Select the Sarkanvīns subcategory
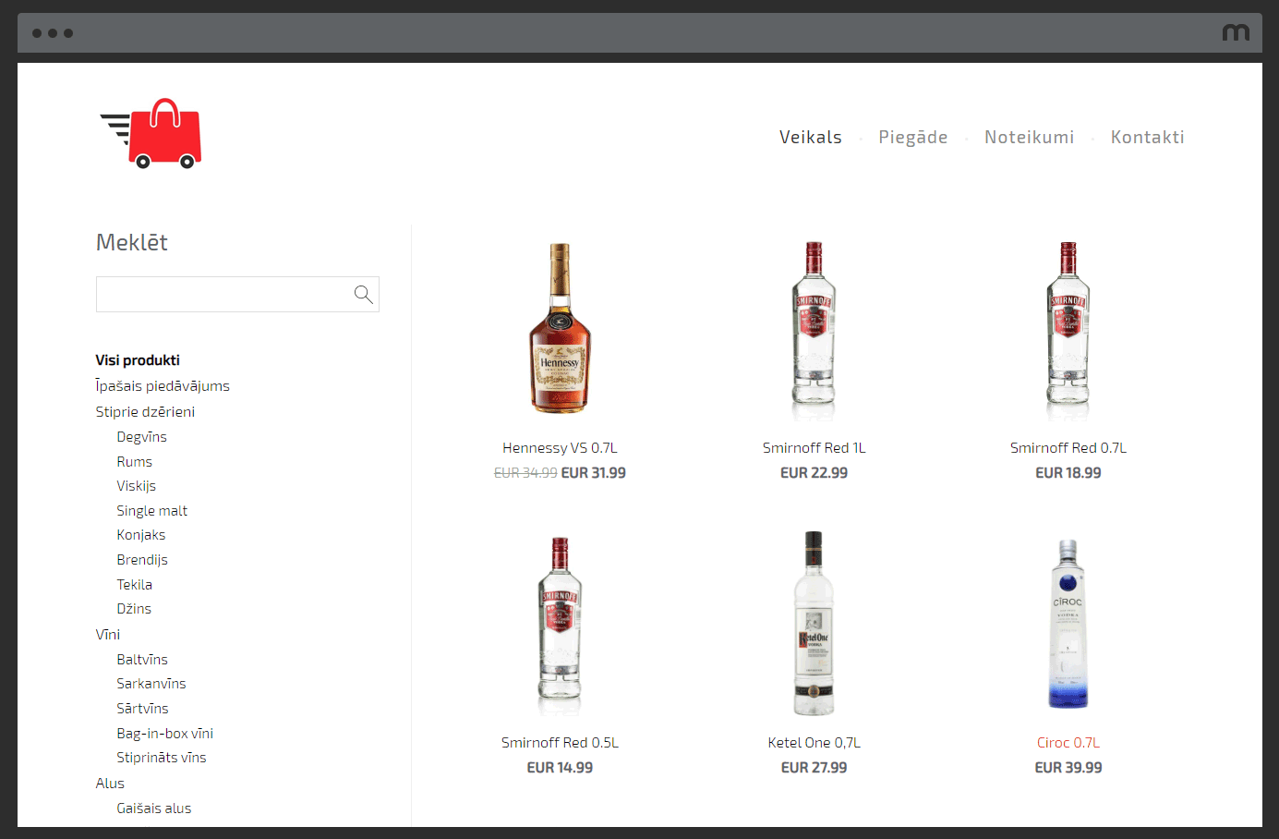Viewport: 1279px width, 839px height. (151, 684)
